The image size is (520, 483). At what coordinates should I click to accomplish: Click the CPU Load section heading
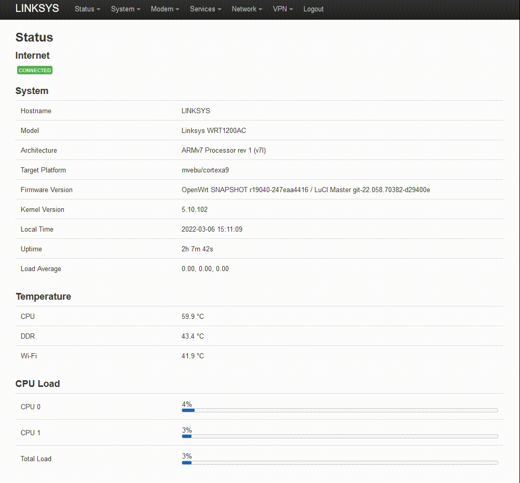[37, 384]
